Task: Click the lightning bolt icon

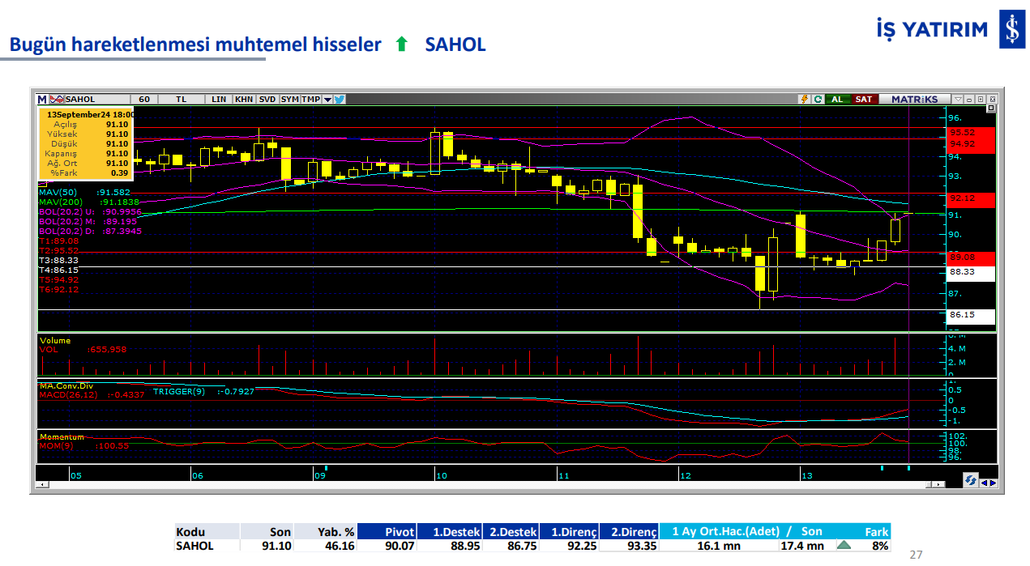Action: coord(804,100)
